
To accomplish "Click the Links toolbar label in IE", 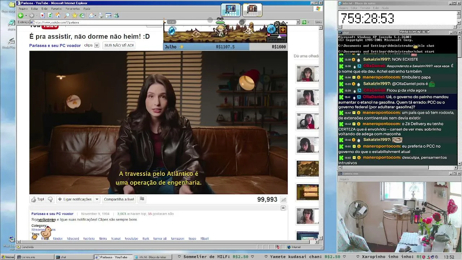I will pos(318,22).
